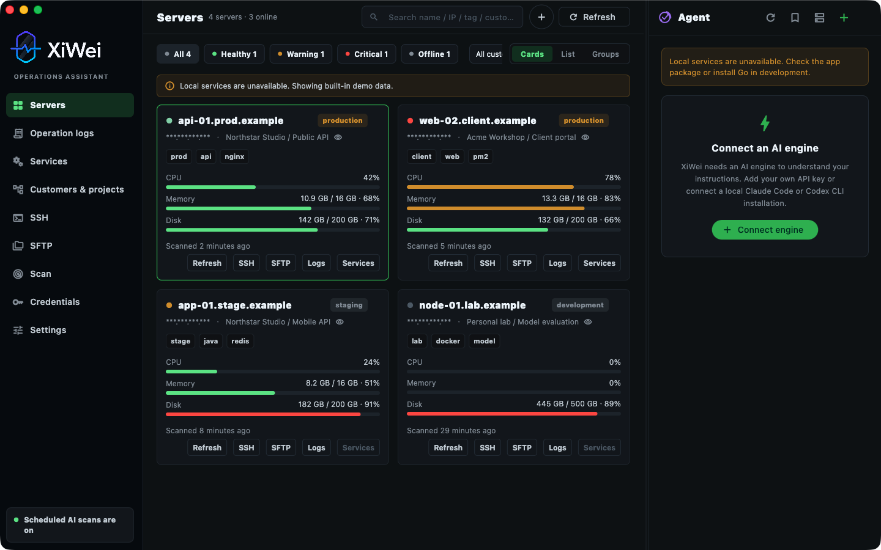
Task: Open the Servers sidebar item
Action: coord(70,105)
